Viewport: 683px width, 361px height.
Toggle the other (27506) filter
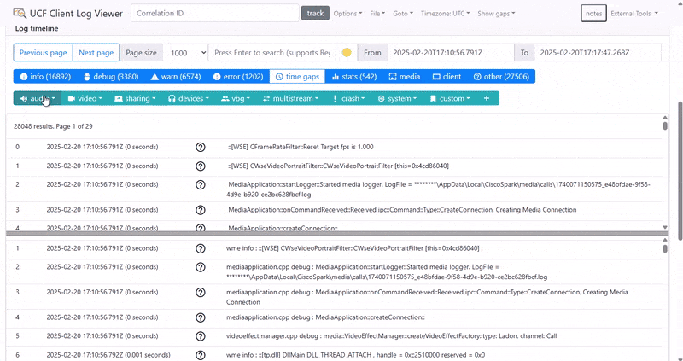(501, 77)
